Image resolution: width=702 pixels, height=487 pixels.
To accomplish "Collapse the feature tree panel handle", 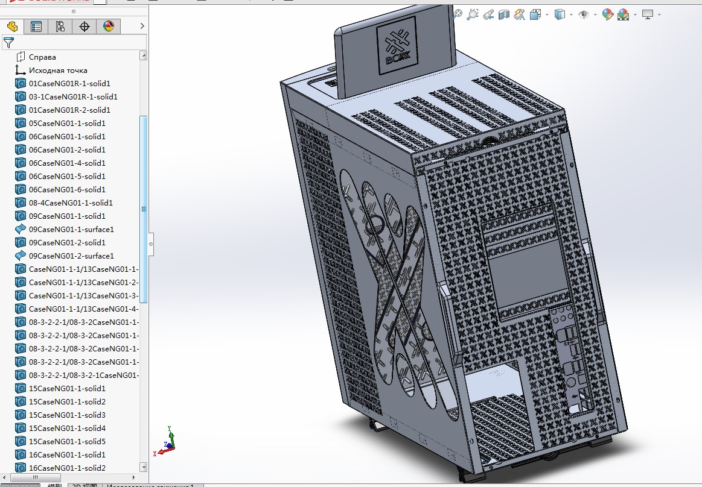I will pos(151,244).
